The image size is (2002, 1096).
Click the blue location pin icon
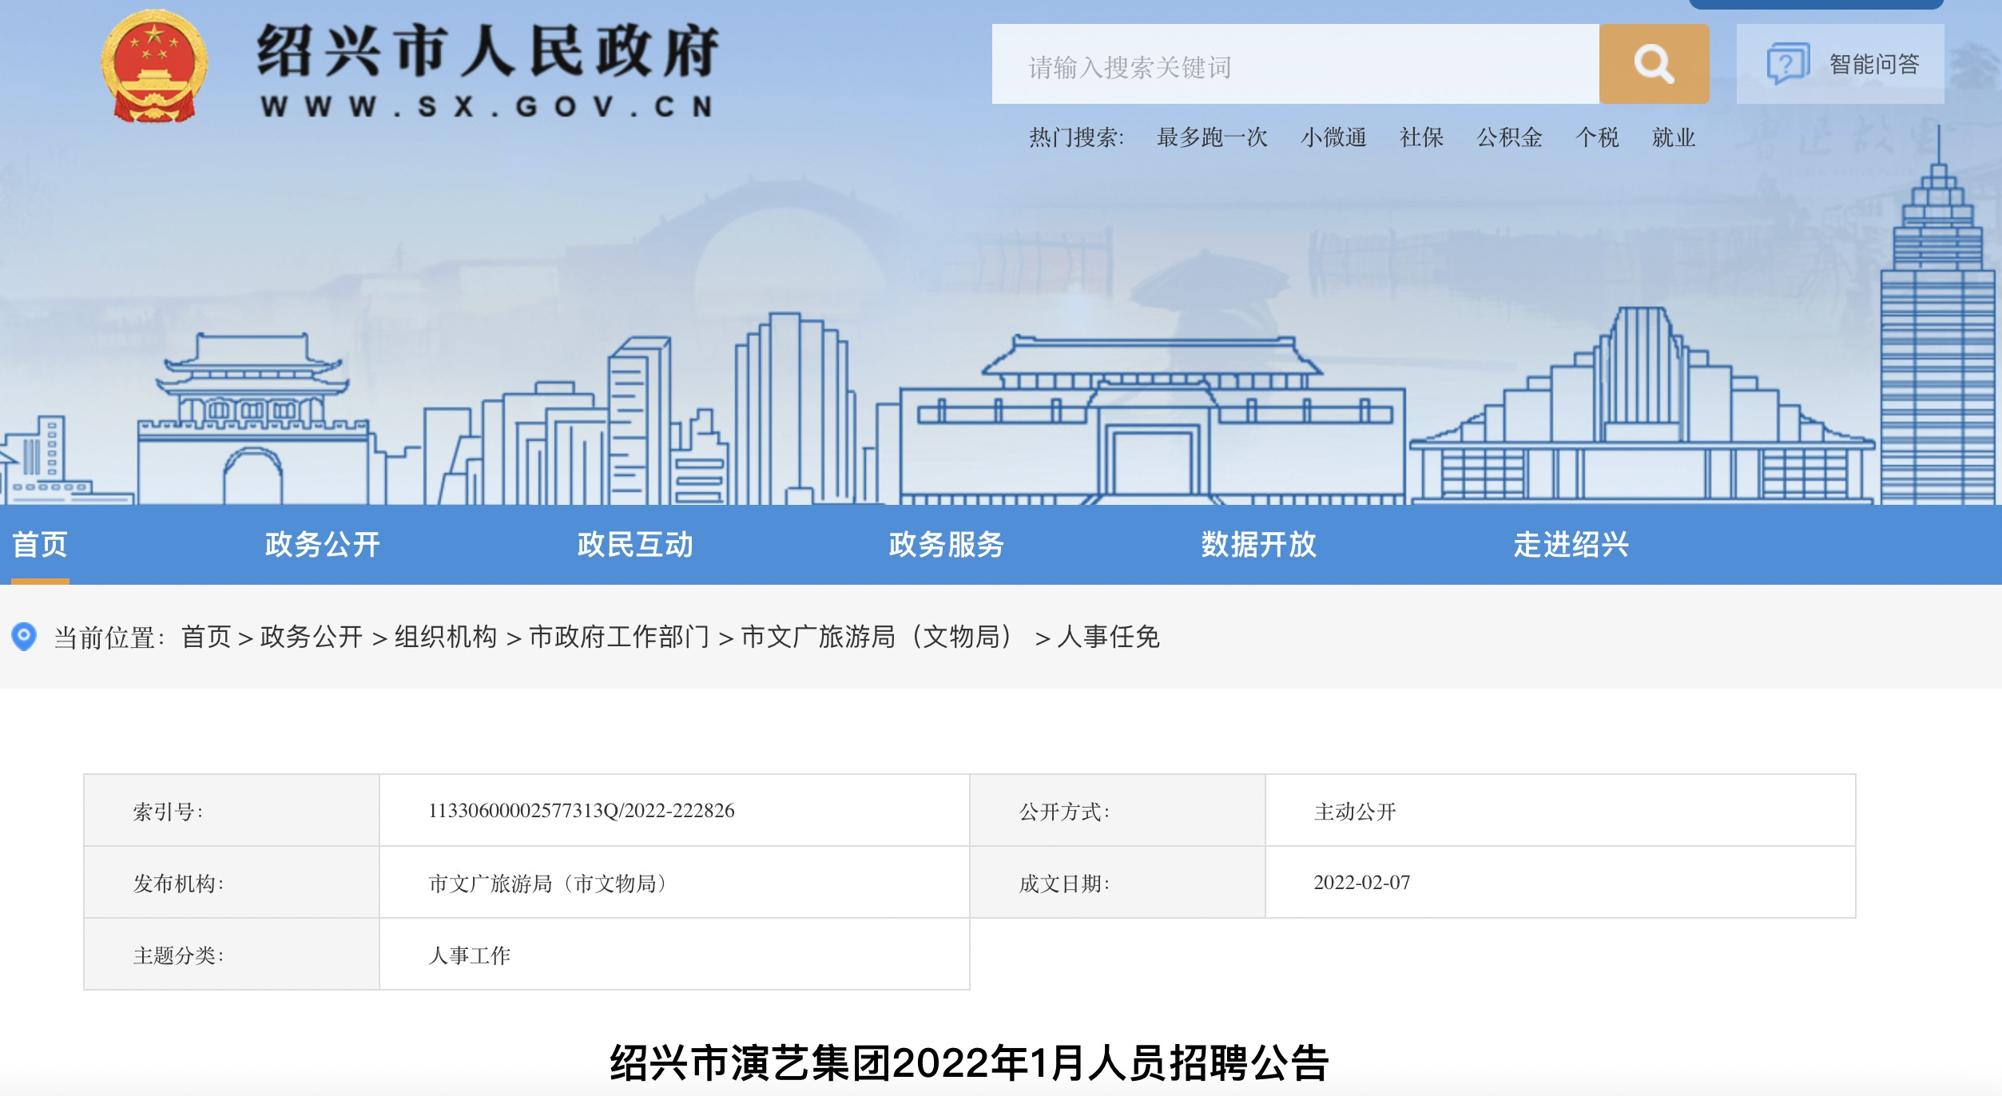tap(24, 637)
